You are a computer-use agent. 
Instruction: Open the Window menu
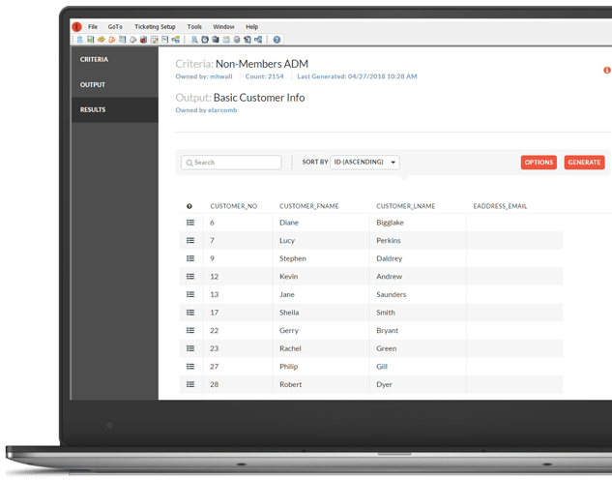[x=223, y=26]
